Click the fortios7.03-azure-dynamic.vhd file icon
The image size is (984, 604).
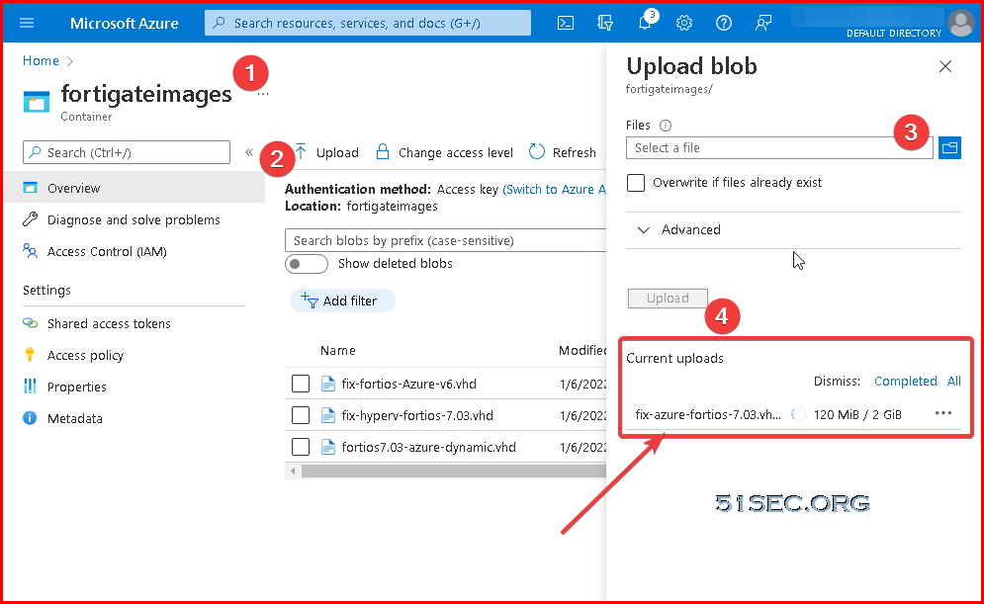327,447
